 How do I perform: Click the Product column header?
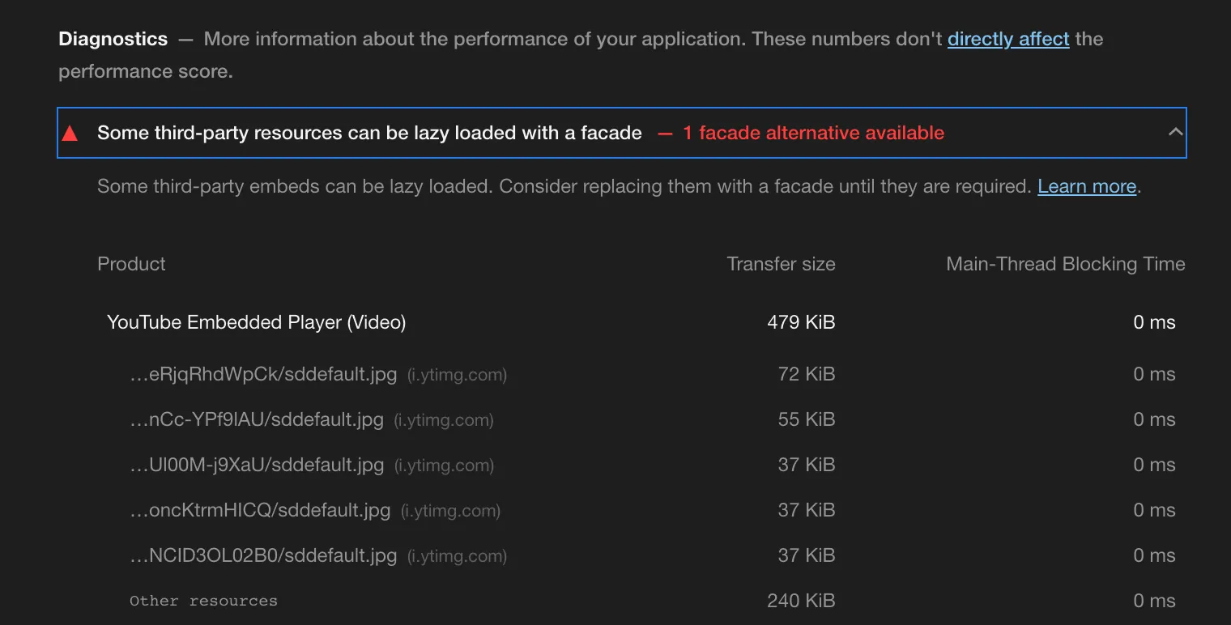(x=131, y=264)
